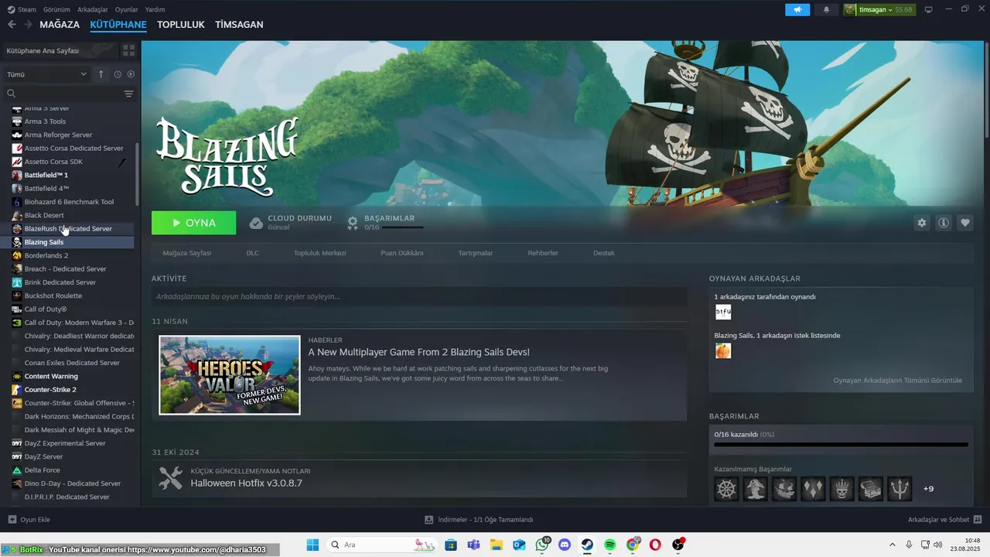990x557 pixels.
Task: Open WhatsApp from the Windows taskbar
Action: 541,545
